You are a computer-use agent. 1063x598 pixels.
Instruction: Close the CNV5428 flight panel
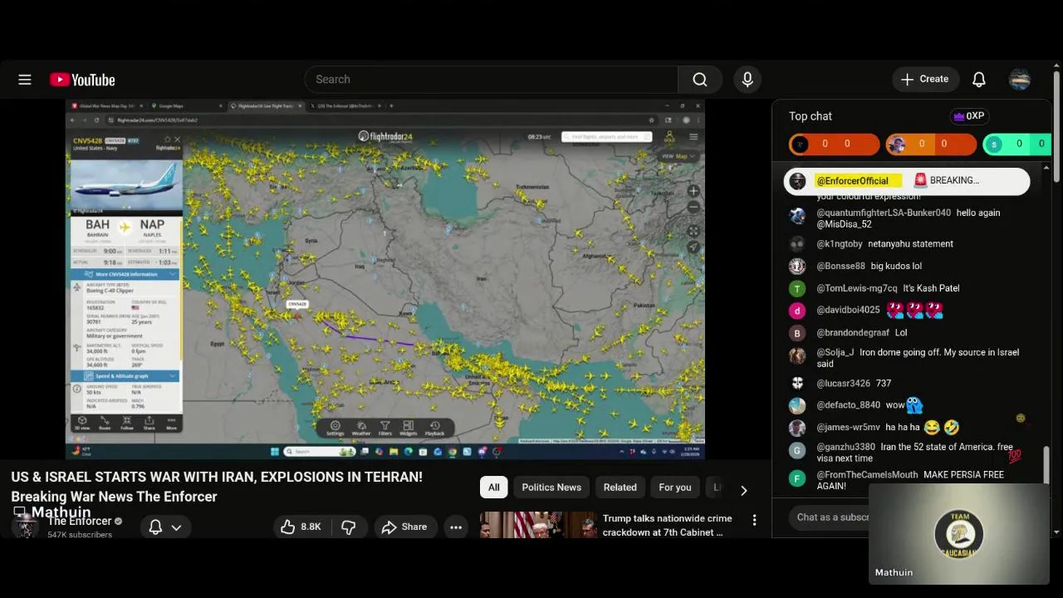pos(177,140)
